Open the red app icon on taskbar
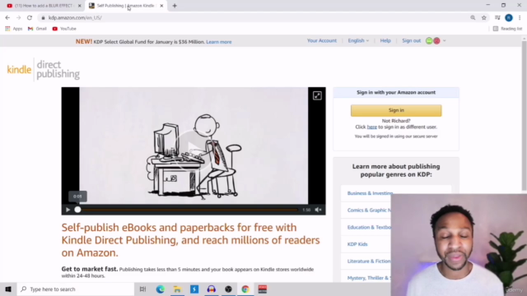The width and height of the screenshot is (527, 296). tap(263, 289)
